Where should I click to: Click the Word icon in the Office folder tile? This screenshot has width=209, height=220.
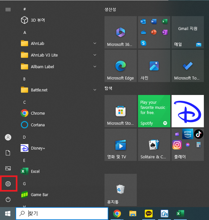tap(154, 21)
